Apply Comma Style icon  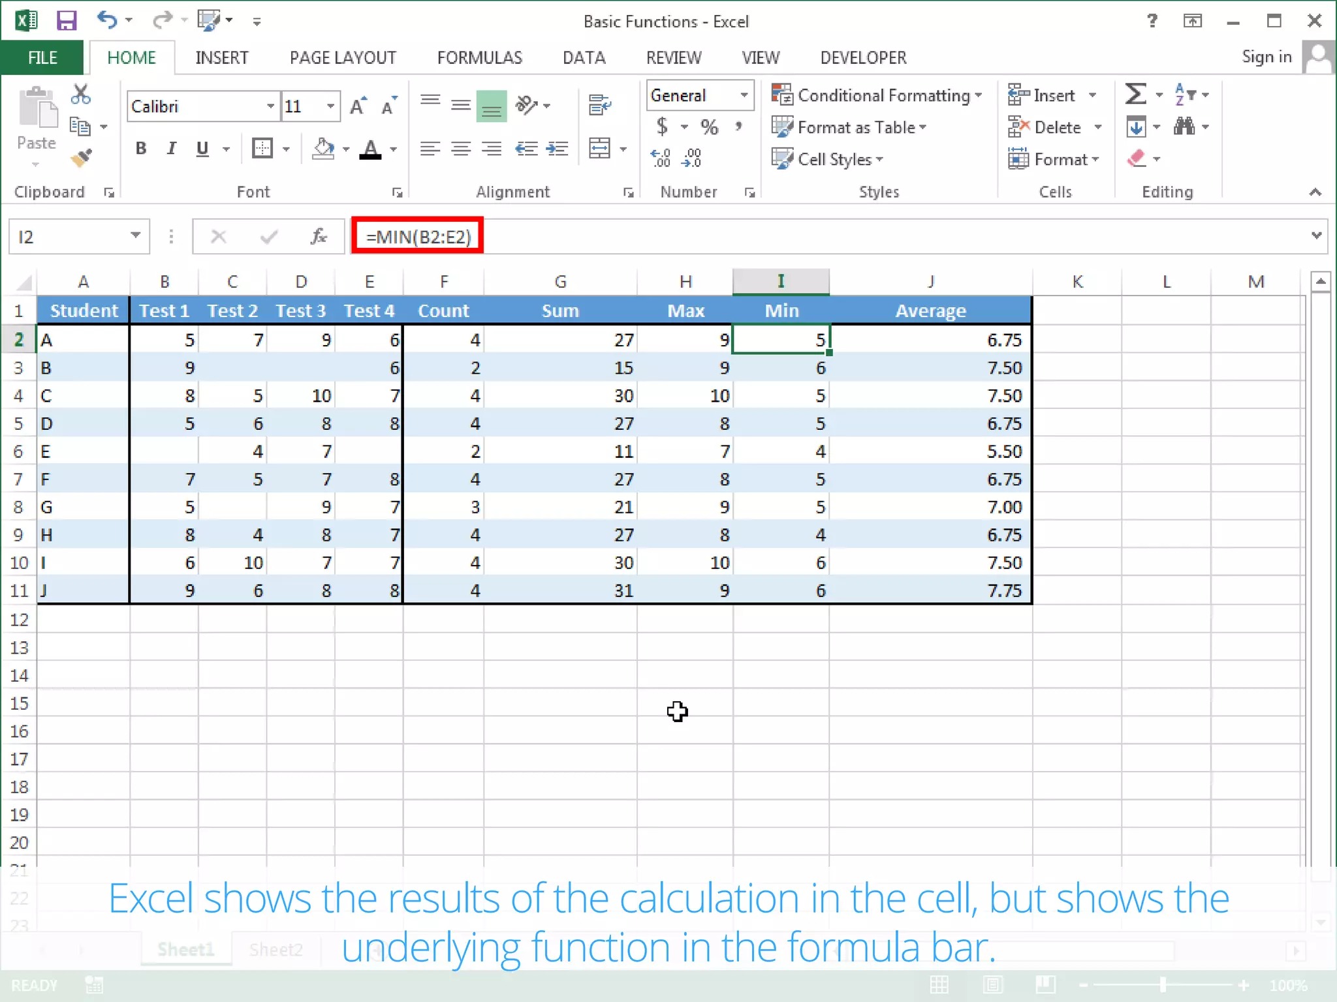click(738, 126)
